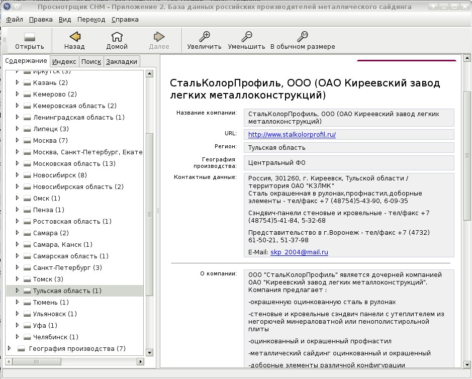Click the book icon beside Уфа (1)
Image resolution: width=472 pixels, height=379 pixels.
click(x=27, y=325)
